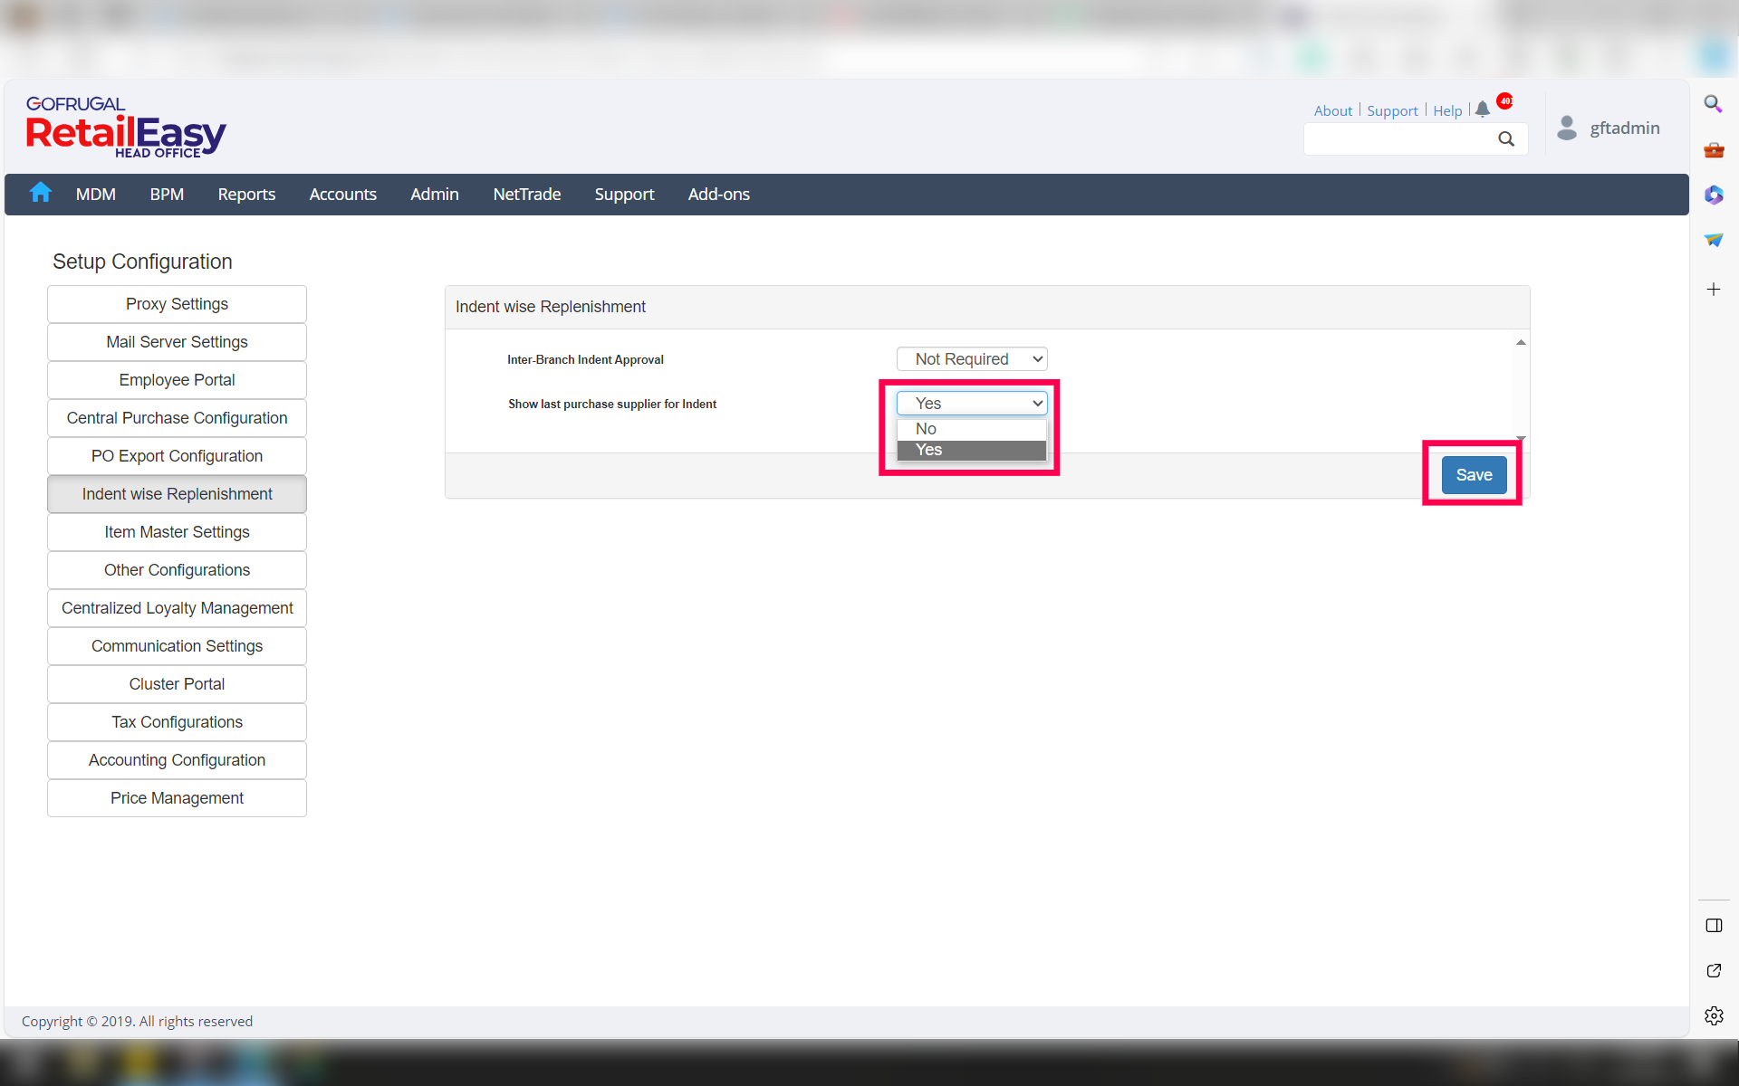Open the Reports menu
The width and height of the screenshot is (1739, 1086).
coord(246,195)
